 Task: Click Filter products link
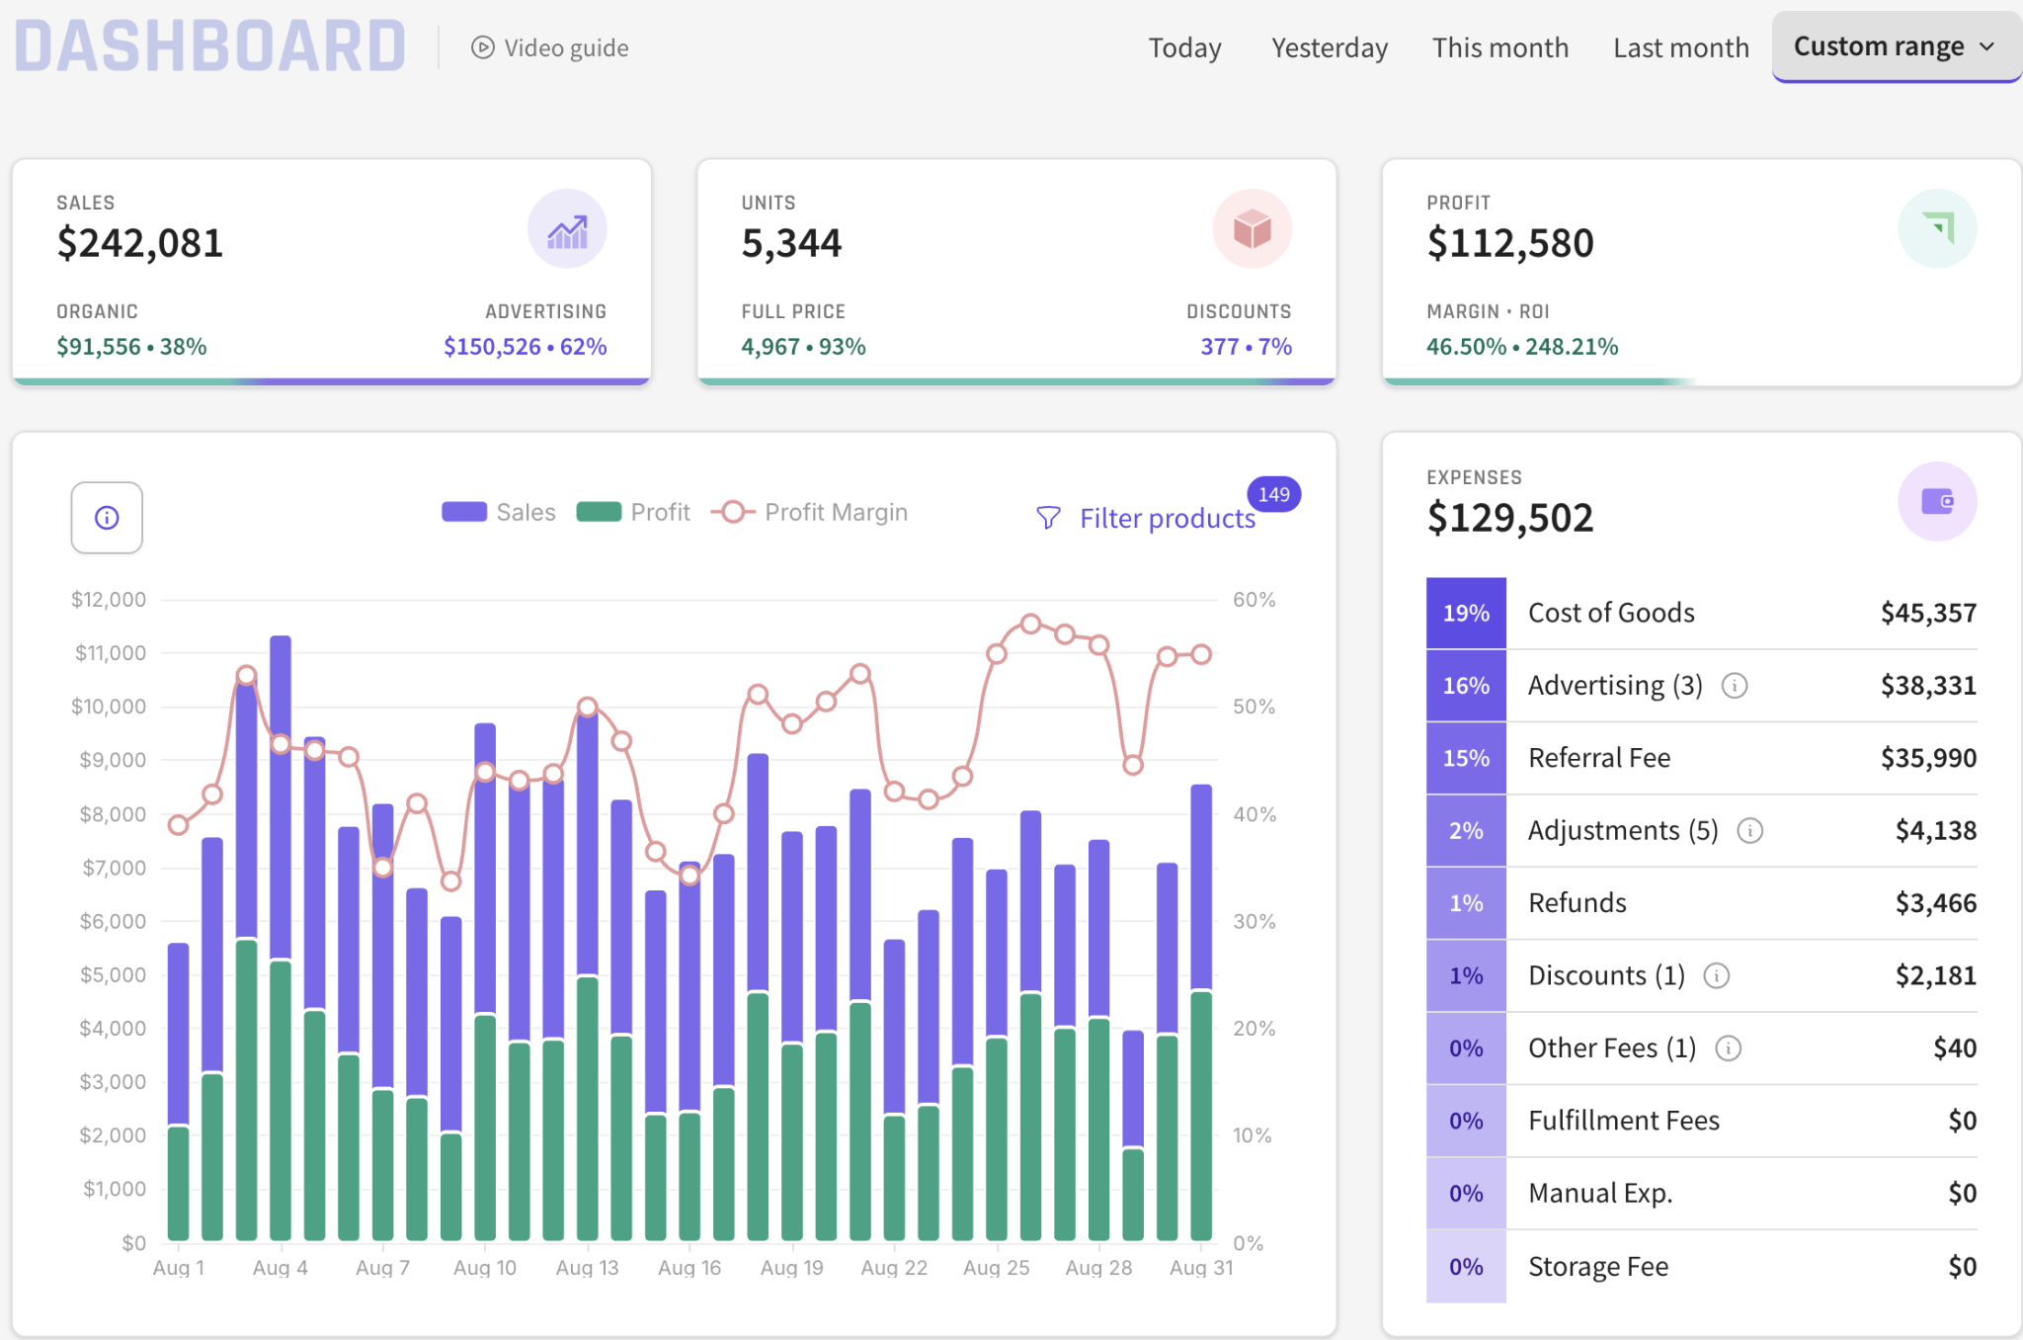(1167, 518)
